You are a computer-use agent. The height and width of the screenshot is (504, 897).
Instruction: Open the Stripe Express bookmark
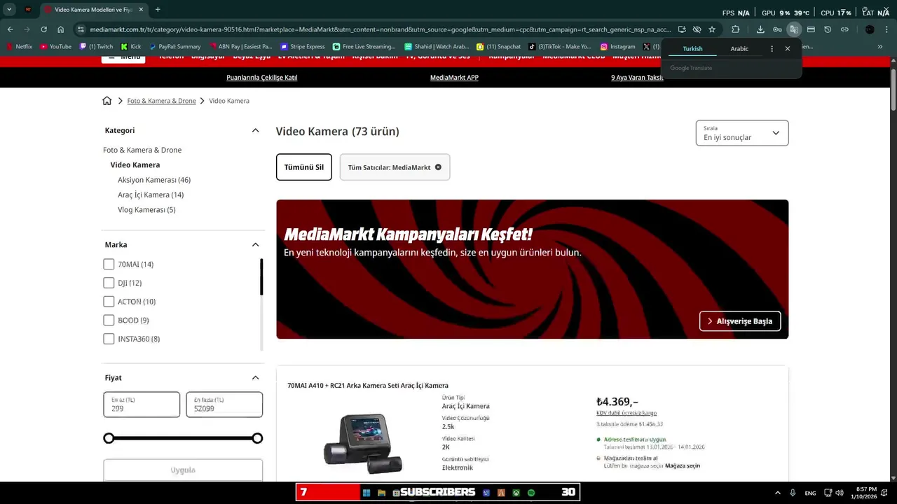(301, 47)
